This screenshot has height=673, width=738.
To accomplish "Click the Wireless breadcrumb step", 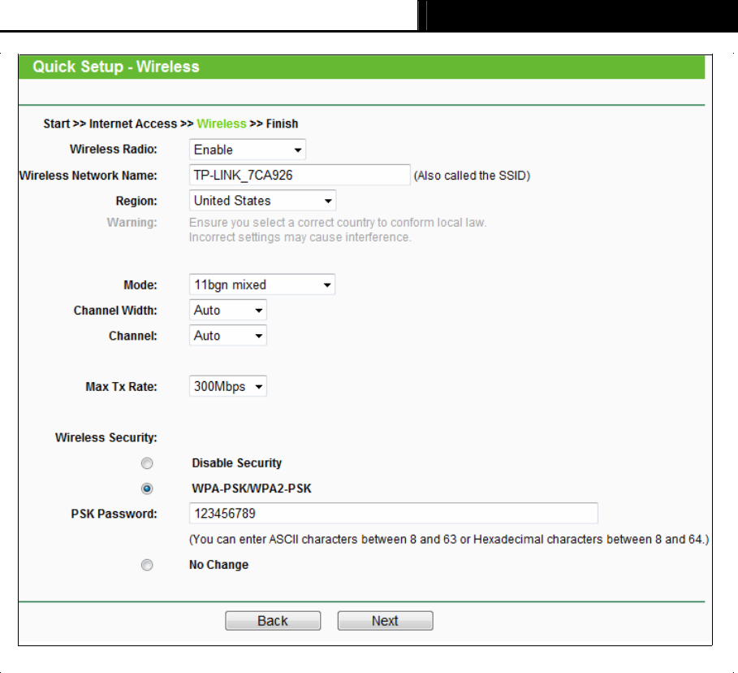I will point(221,124).
